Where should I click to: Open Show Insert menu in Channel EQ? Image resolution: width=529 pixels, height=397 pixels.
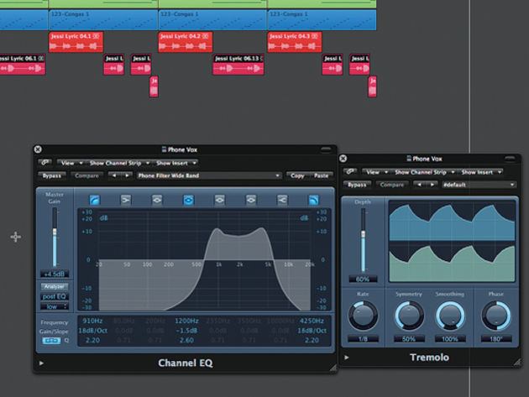[175, 164]
